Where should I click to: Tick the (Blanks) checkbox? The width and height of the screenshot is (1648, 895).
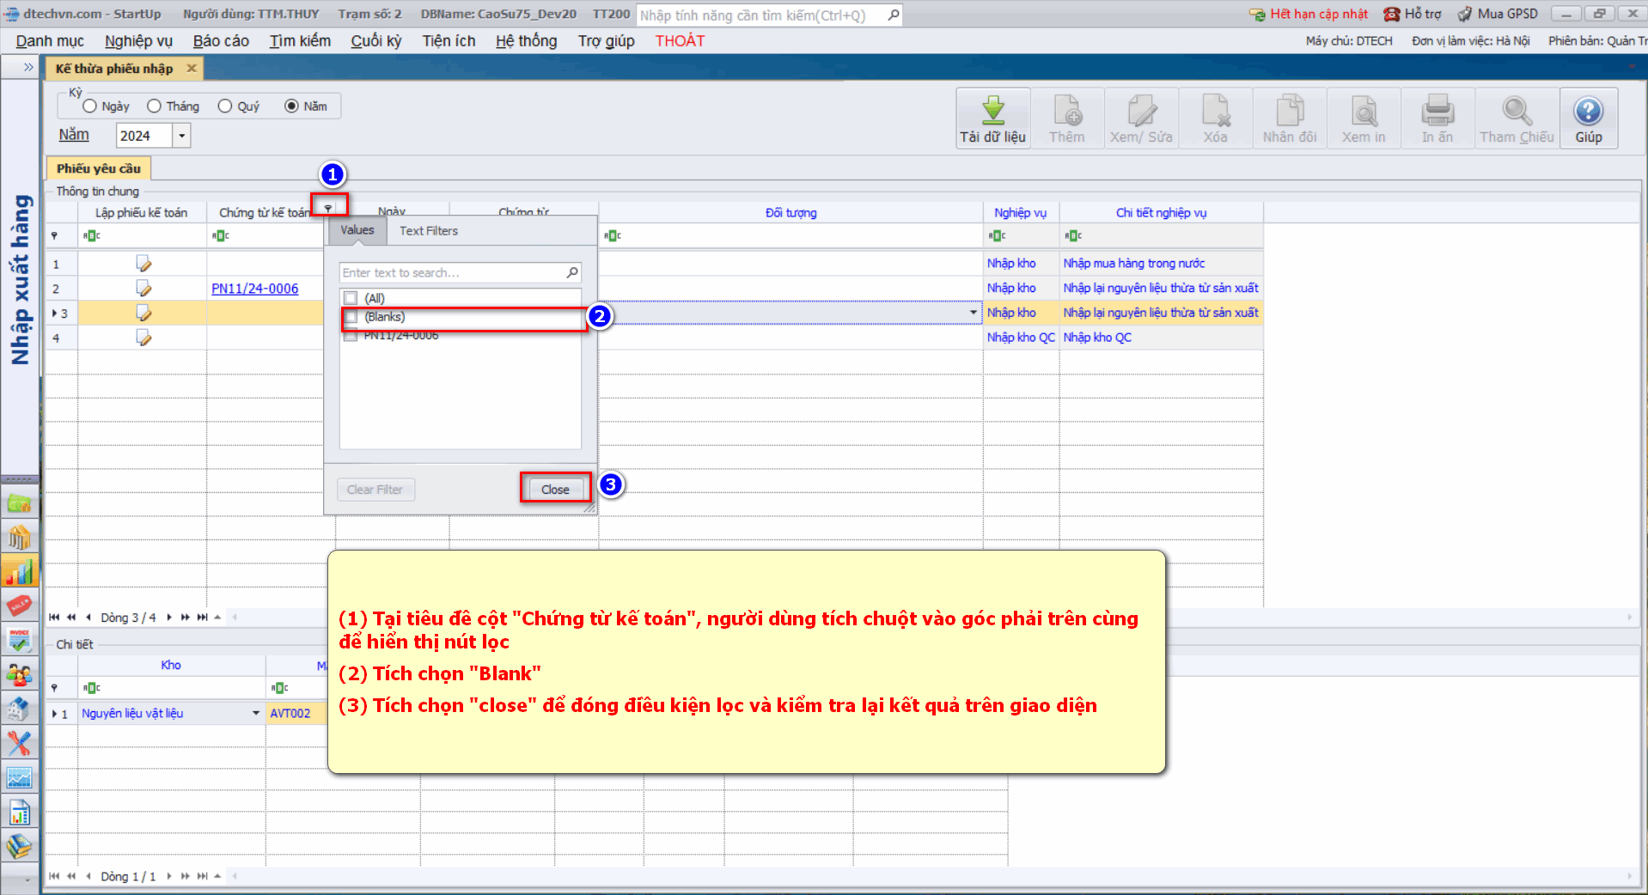pyautogui.click(x=351, y=317)
